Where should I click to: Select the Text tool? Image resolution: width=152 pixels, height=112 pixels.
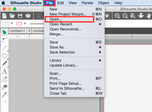click(x=4, y=72)
